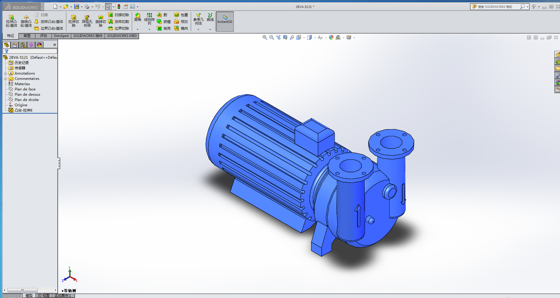
Task: Open the ConfigurationManager tab icon
Action: click(23, 45)
